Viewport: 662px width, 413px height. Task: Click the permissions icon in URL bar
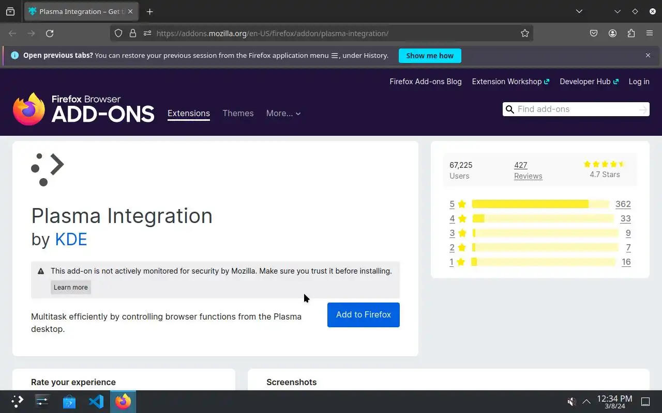point(147,33)
